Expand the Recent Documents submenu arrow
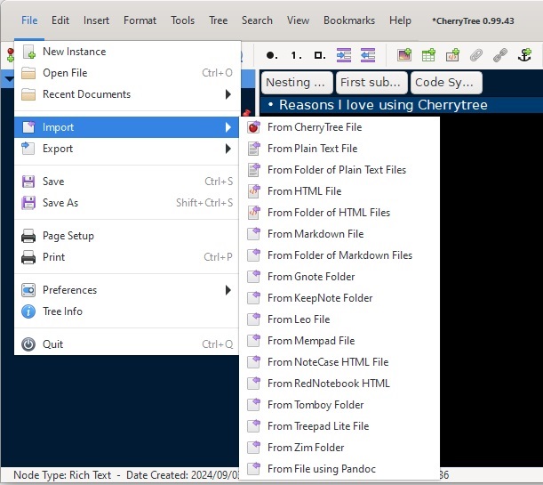 tap(228, 94)
